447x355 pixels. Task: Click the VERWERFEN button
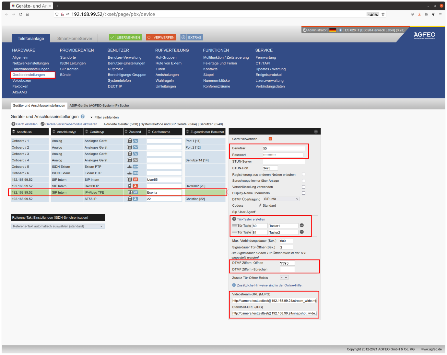click(x=161, y=37)
